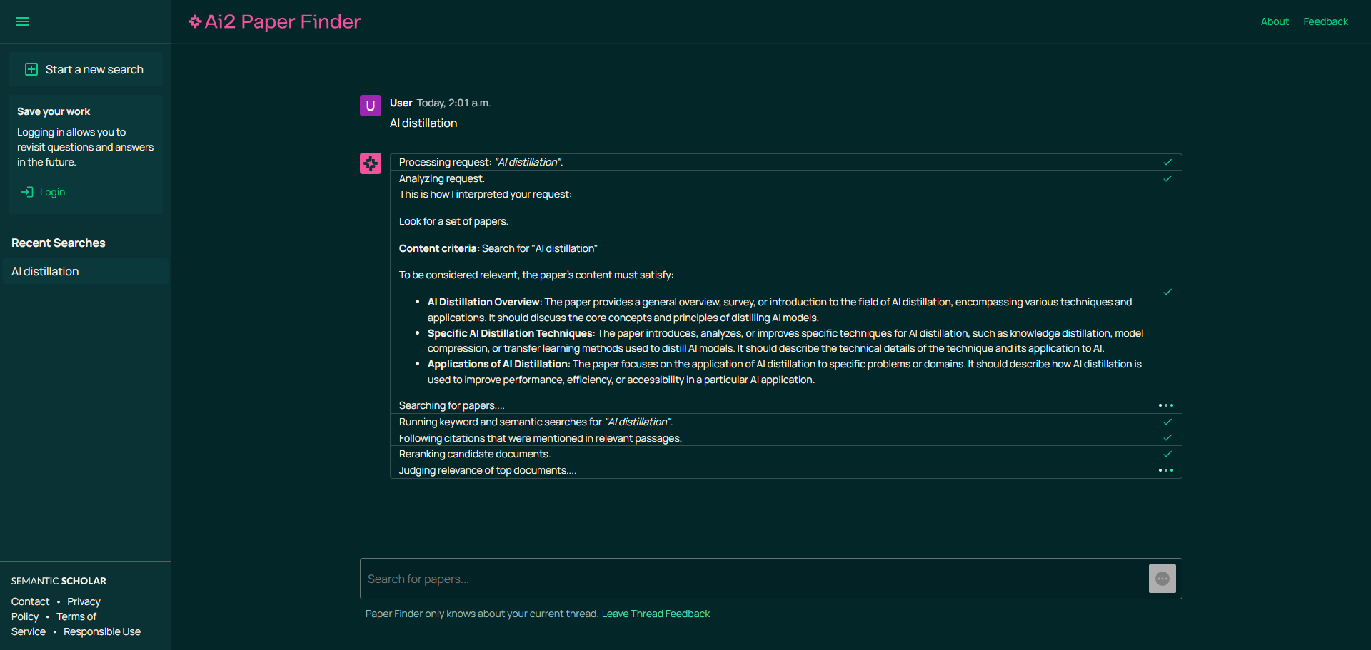Click the checkmark on Processing request row
Image resolution: width=1371 pixels, height=650 pixels.
(1167, 162)
